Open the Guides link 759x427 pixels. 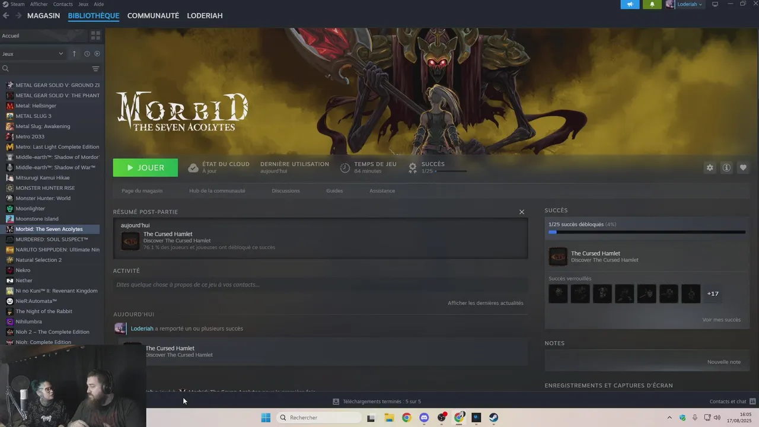tap(334, 191)
